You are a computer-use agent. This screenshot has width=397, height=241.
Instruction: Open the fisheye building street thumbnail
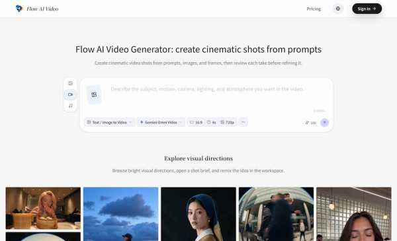pyautogui.click(x=276, y=214)
